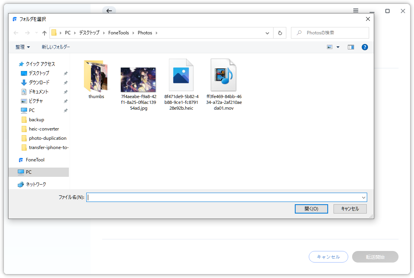
Task: Open the help question mark icon
Action: point(364,47)
